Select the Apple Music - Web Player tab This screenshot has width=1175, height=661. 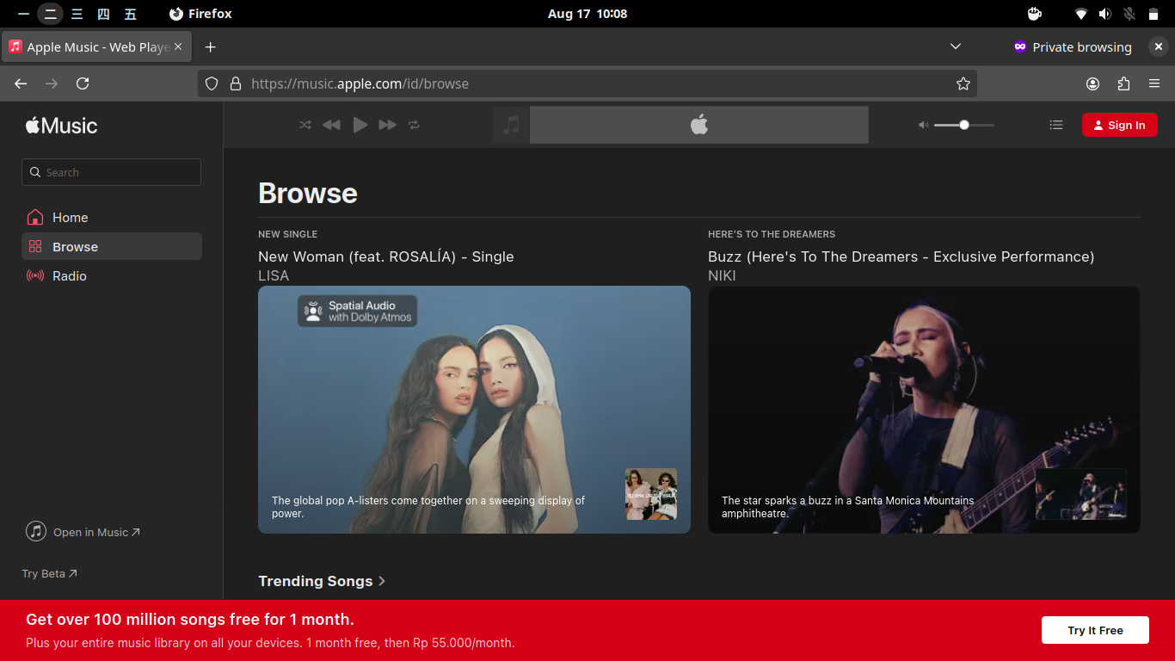97,46
